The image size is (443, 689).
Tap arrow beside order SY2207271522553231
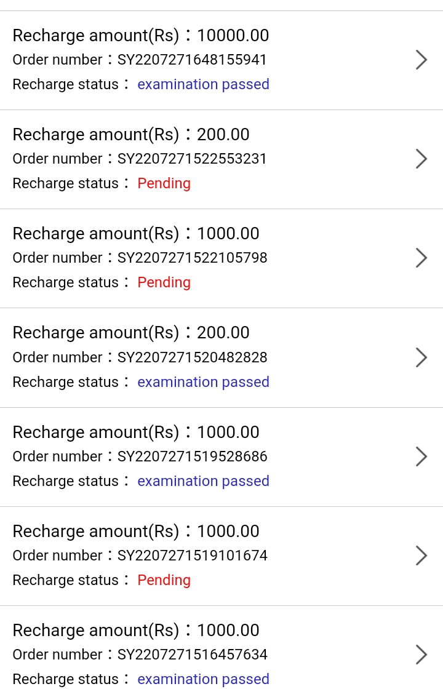421,159
